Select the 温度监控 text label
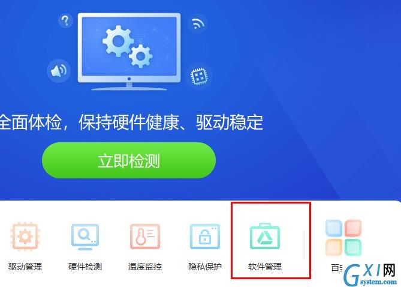401x287 pixels. [x=144, y=267]
